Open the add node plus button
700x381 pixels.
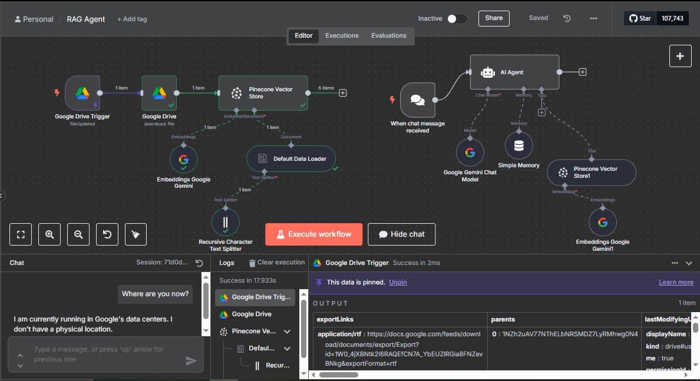point(680,56)
